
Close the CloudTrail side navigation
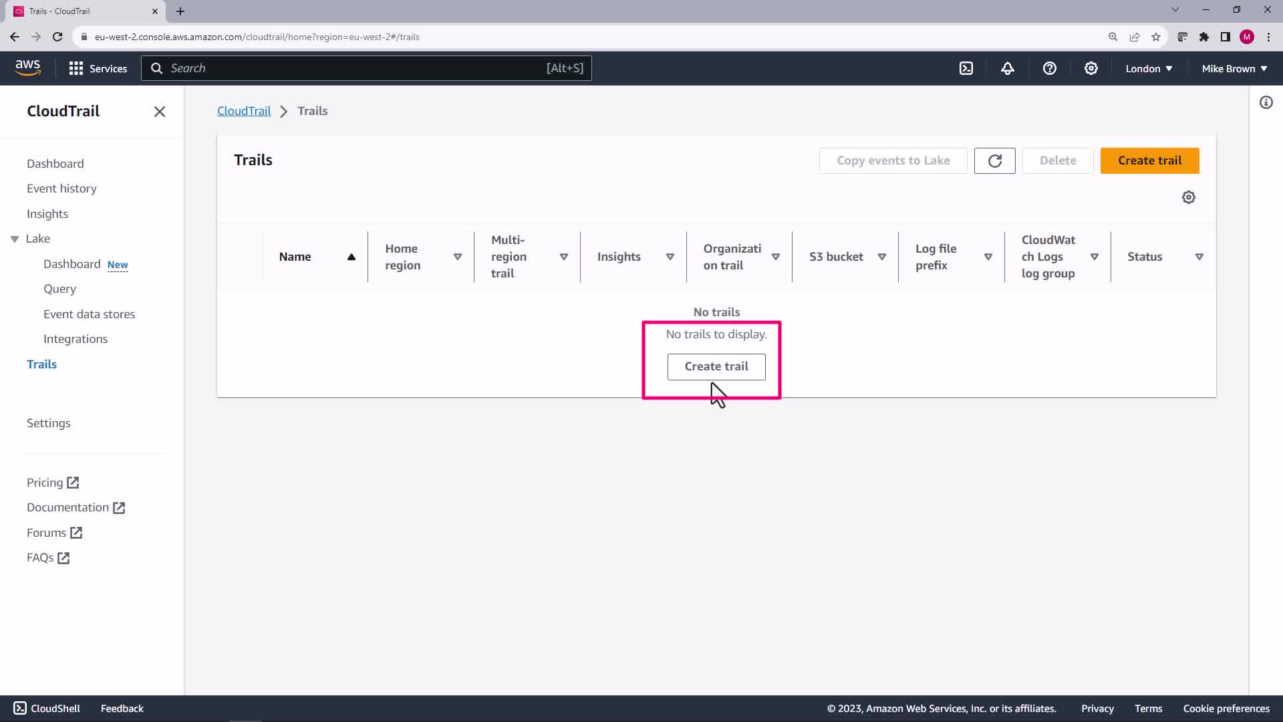tap(159, 112)
